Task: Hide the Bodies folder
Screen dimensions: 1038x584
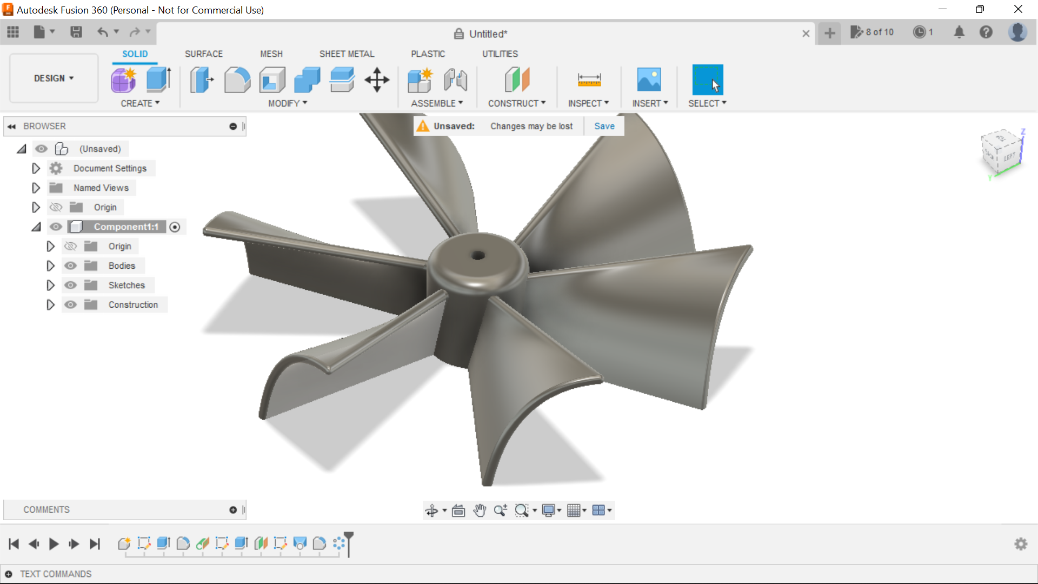Action: (70, 266)
